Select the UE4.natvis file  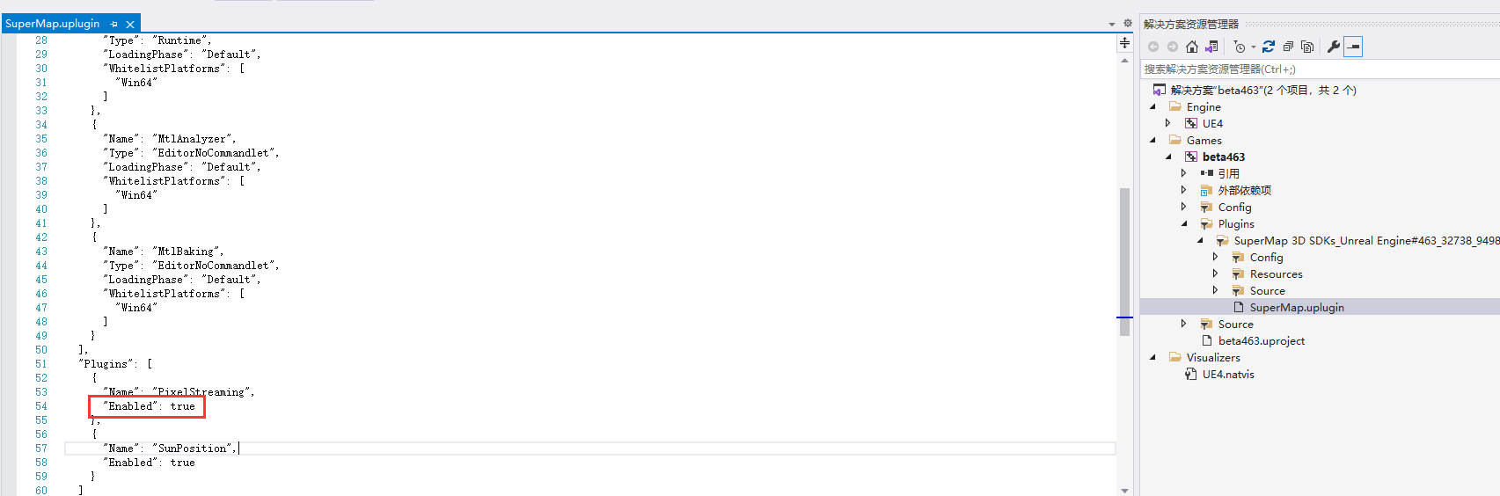[x=1228, y=374]
